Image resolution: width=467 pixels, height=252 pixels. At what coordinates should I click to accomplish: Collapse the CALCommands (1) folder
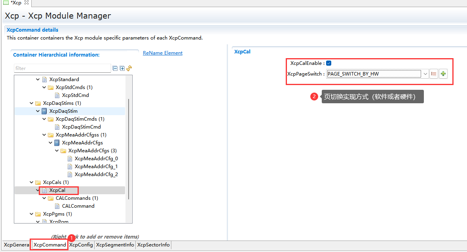44,198
